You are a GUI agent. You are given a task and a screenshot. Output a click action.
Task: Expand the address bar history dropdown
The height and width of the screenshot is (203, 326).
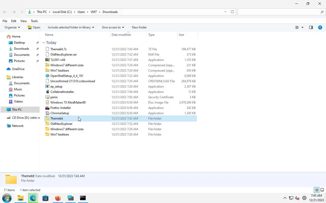click(x=225, y=12)
